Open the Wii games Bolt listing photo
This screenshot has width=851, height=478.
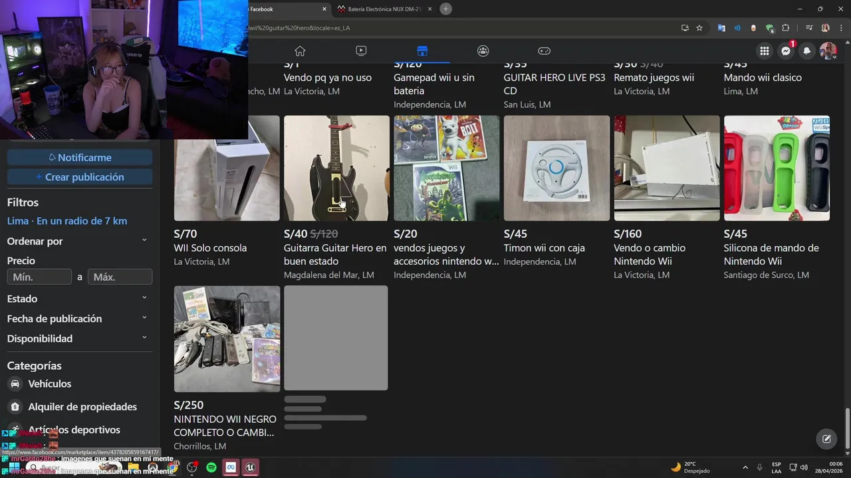[447, 168]
